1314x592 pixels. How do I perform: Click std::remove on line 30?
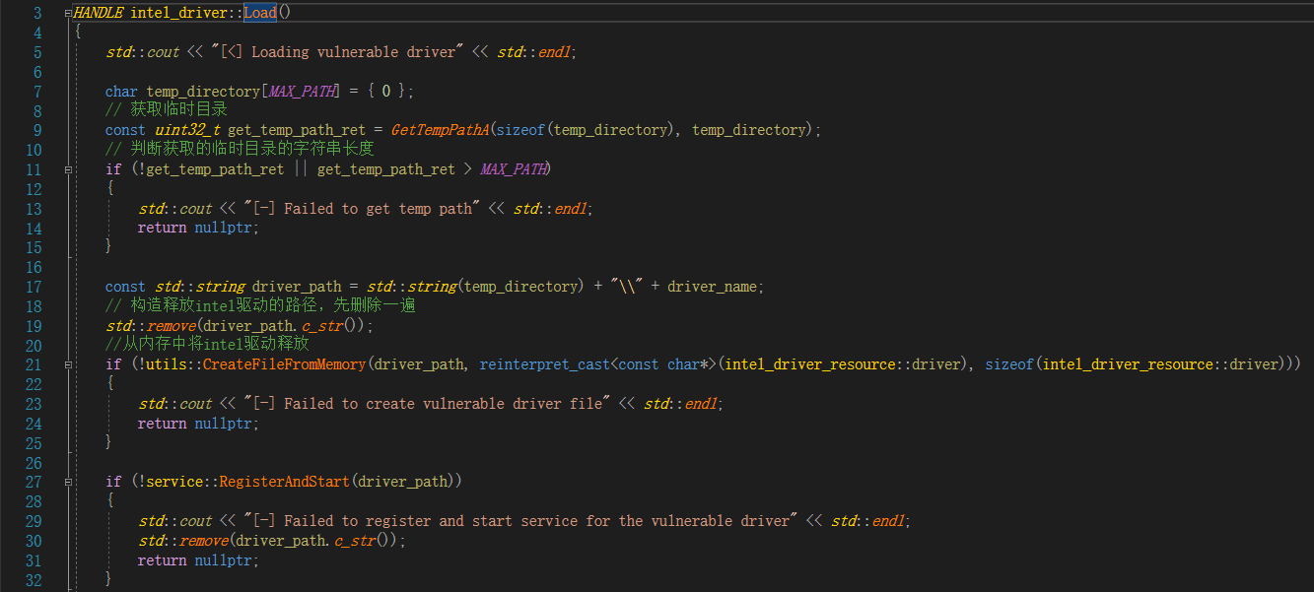pyautogui.click(x=182, y=541)
